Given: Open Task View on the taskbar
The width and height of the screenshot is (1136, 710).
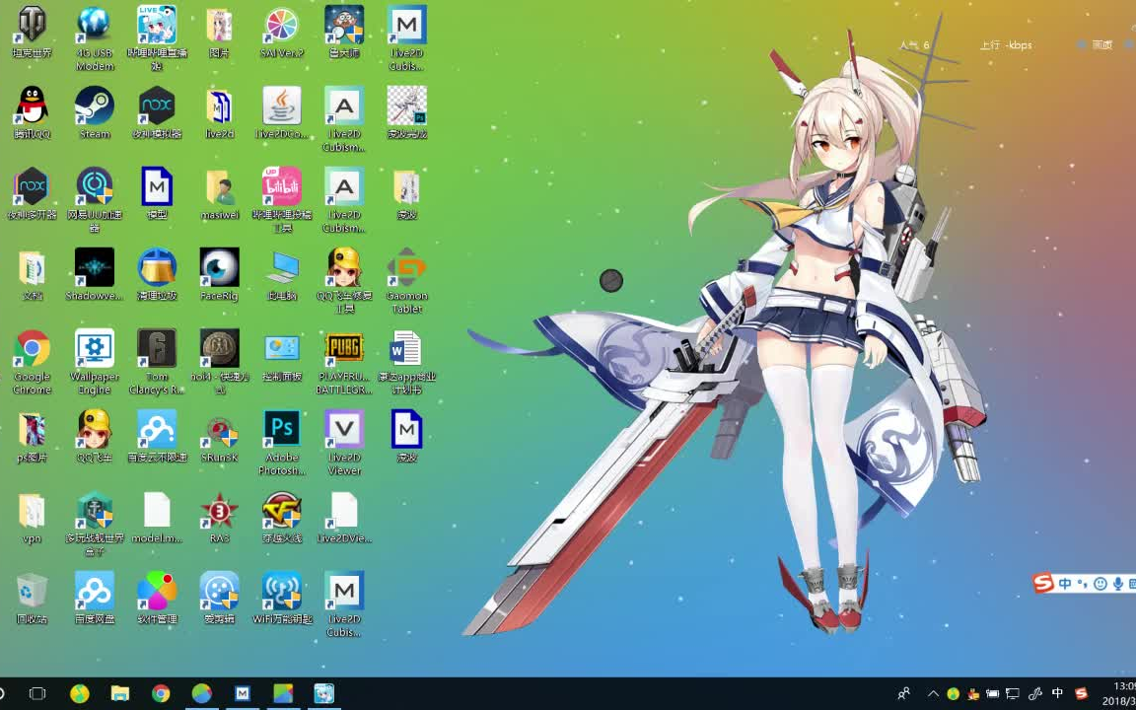Looking at the screenshot, I should [x=36, y=694].
